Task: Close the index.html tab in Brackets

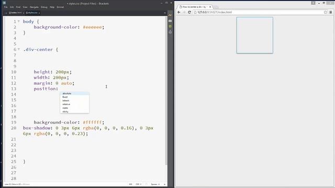Action: [x=24, y=13]
